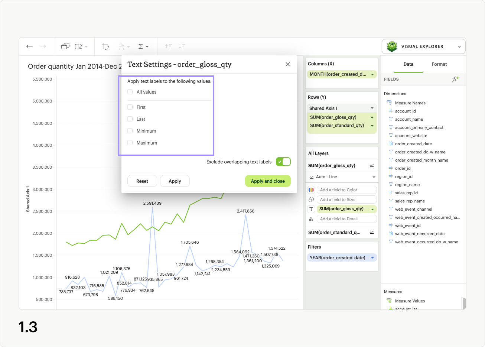The height and width of the screenshot is (347, 485).
Task: Select the order_created_month_name dimension
Action: [x=421, y=160]
